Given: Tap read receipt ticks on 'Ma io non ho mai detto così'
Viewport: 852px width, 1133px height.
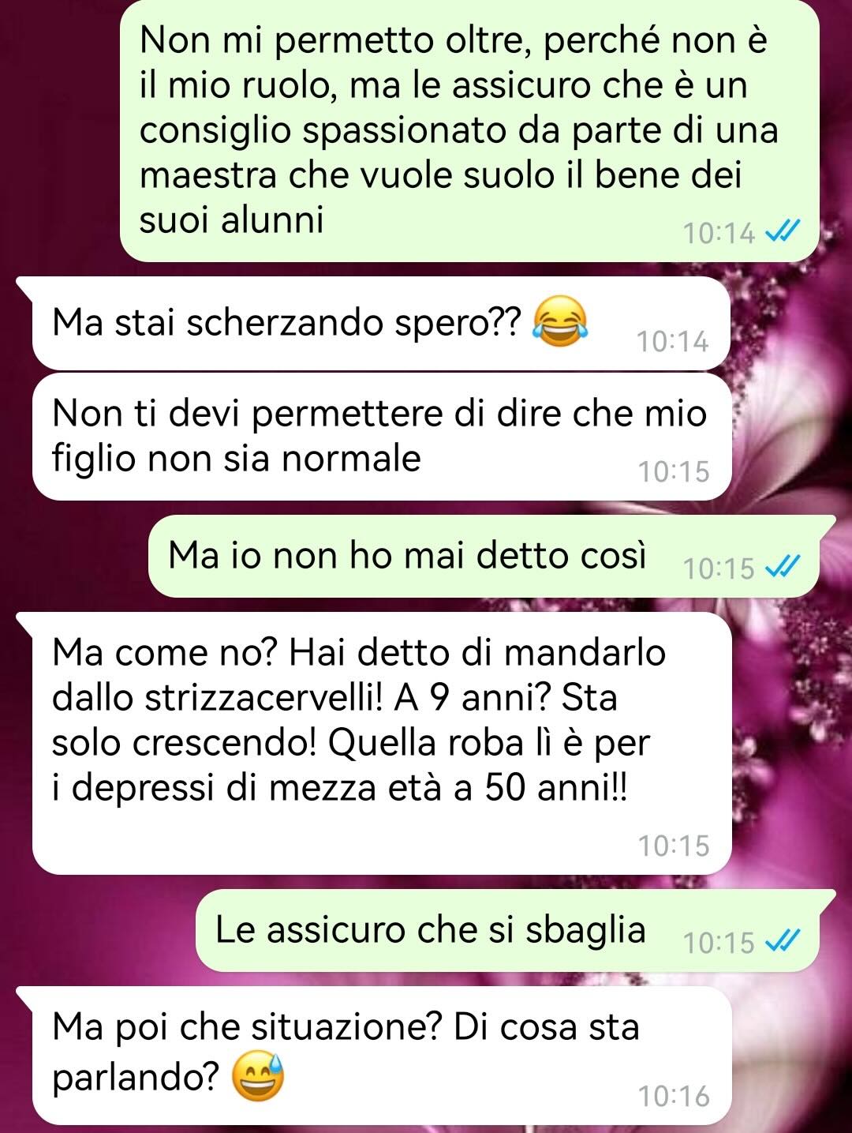Looking at the screenshot, I should click(x=783, y=567).
